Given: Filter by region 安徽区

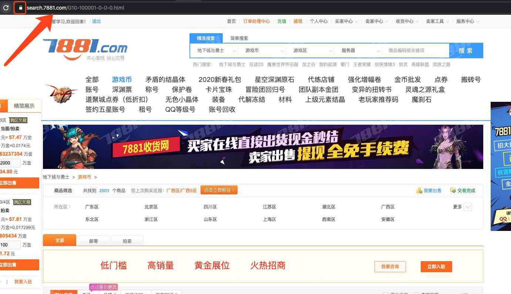Looking at the screenshot, I should 388,219.
